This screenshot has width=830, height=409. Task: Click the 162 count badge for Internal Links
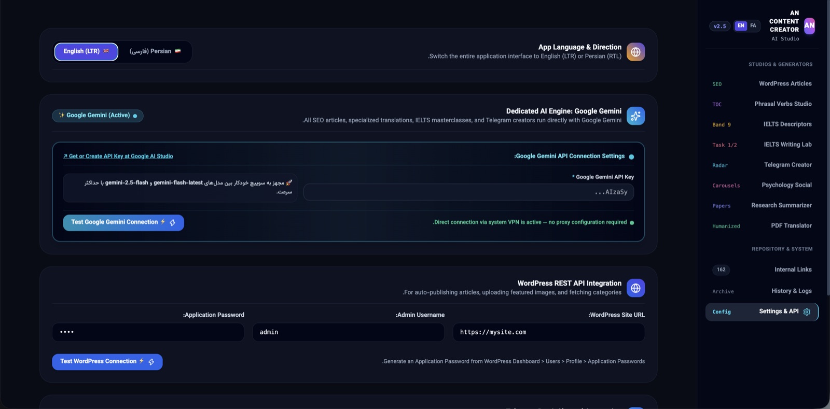coord(721,270)
